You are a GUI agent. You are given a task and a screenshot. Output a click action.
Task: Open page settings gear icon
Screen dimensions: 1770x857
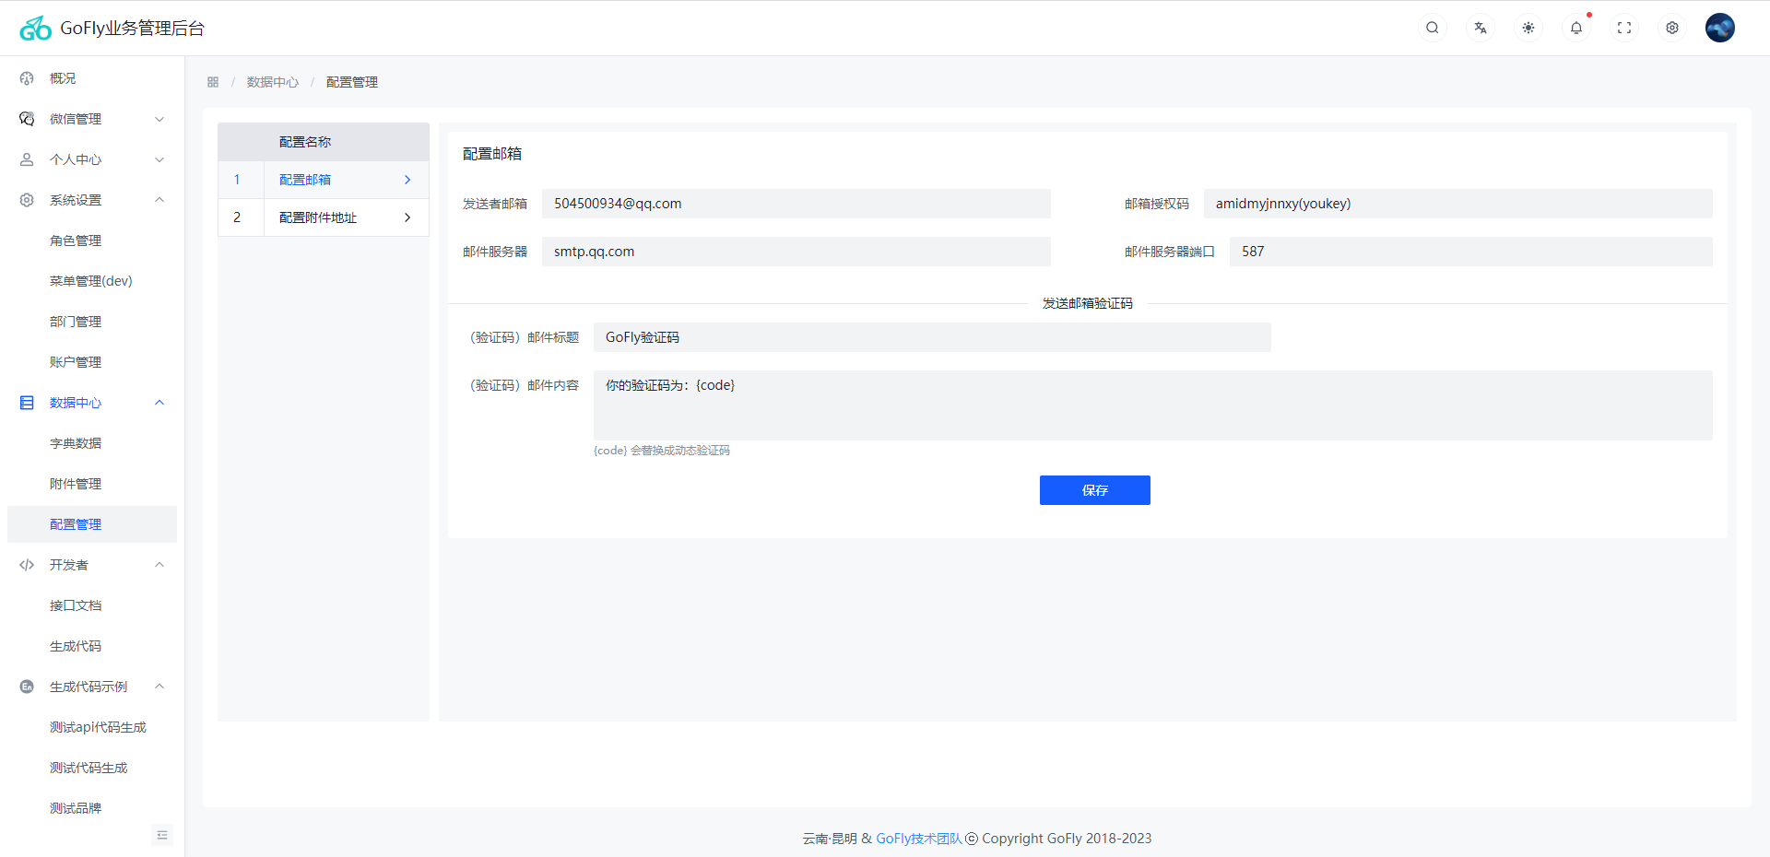[x=1671, y=28]
